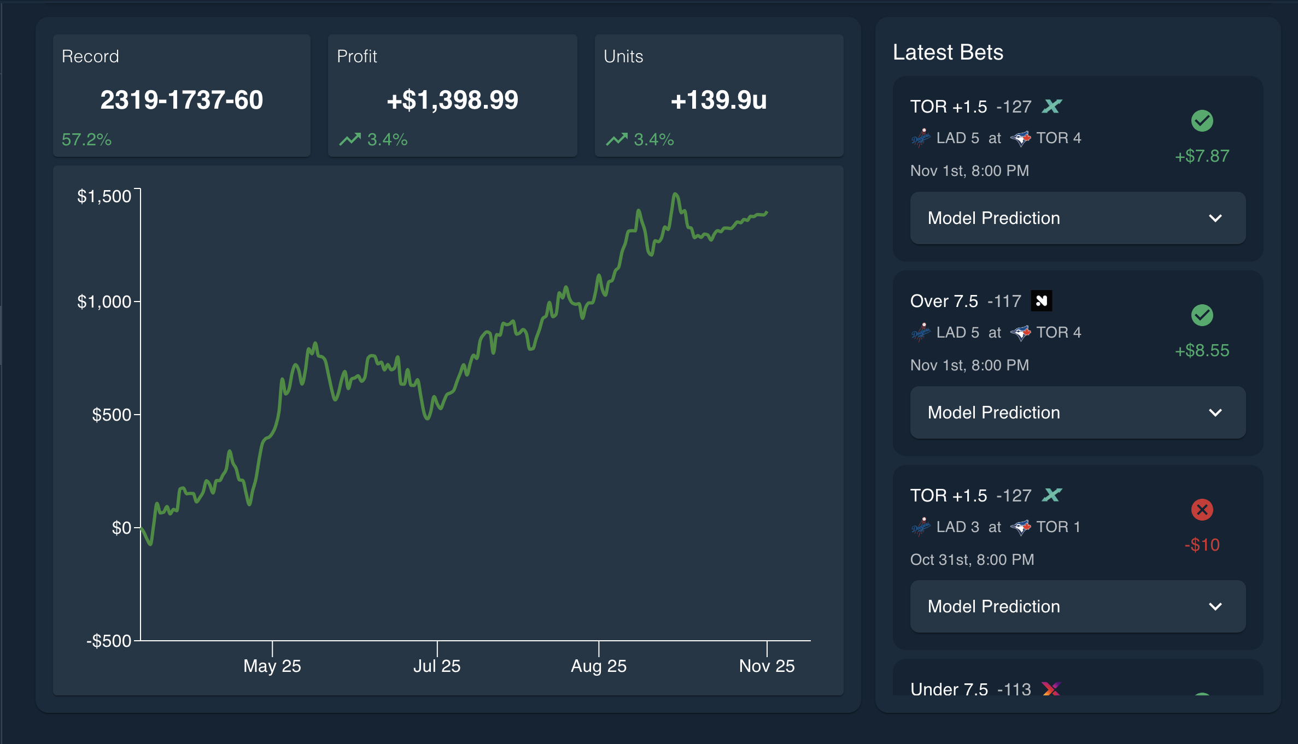
Task: Click the $500 y-axis label
Action: pos(112,415)
